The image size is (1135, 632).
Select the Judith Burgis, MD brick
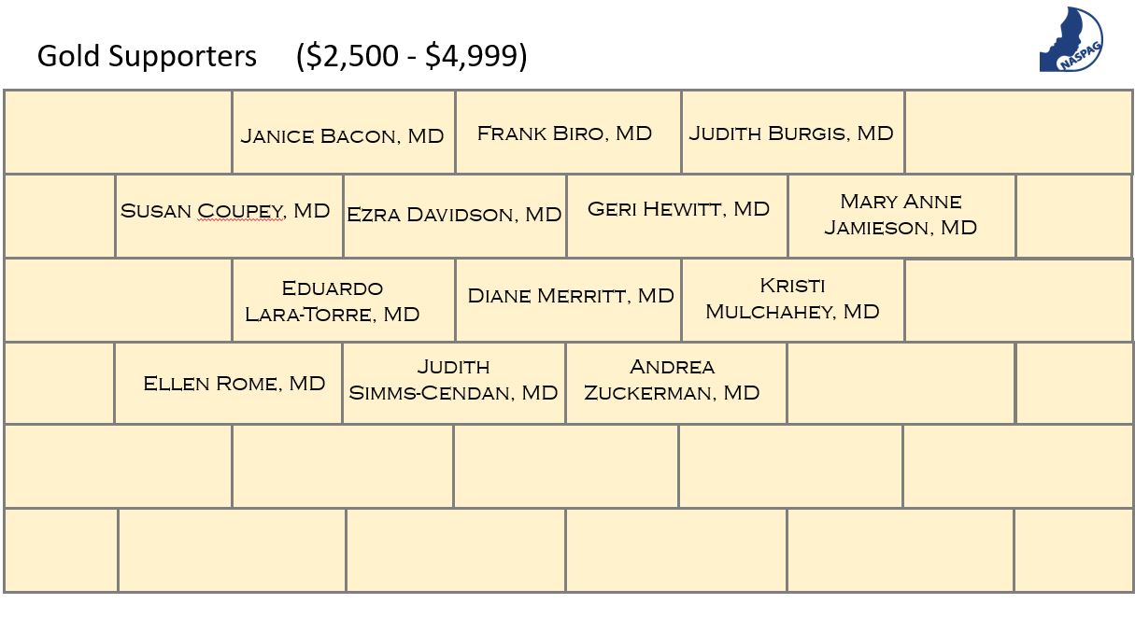(793, 132)
